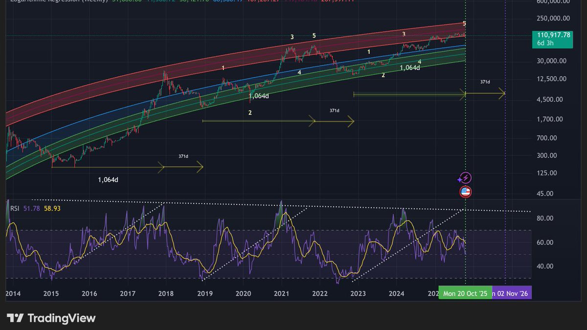The height and width of the screenshot is (330, 587).
Task: Click the US flag economic event icon
Action: (x=465, y=192)
